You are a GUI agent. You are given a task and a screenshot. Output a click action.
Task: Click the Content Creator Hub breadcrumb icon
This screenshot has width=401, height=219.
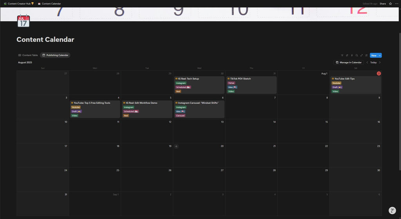click(5, 4)
